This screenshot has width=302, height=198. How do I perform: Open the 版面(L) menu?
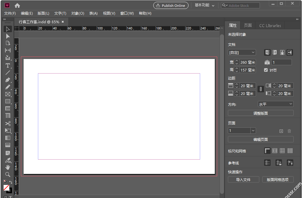pos(43,13)
